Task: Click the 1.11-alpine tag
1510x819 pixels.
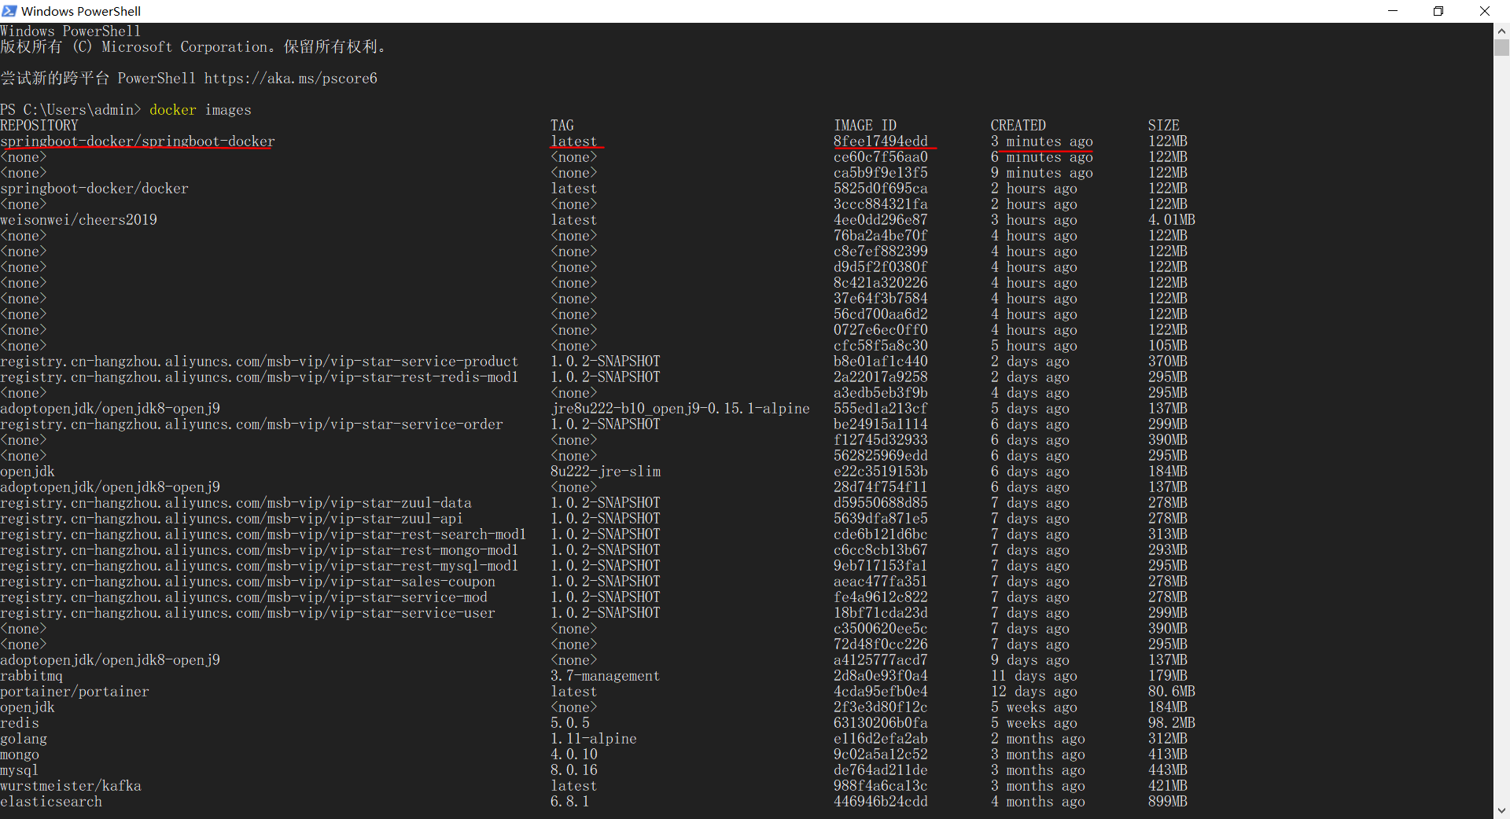Action: 594,739
